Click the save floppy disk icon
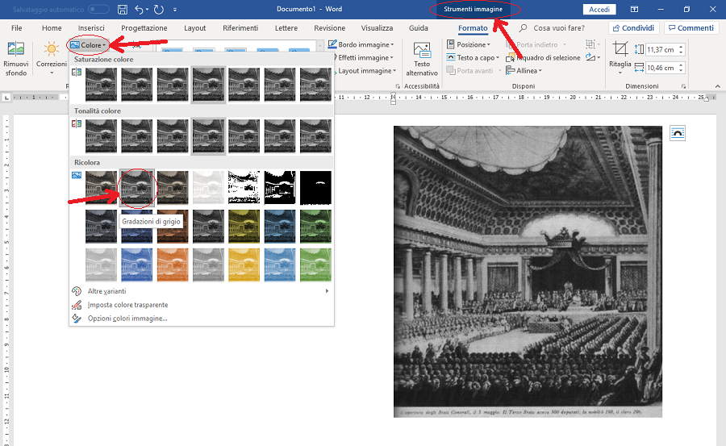The width and height of the screenshot is (726, 446). [123, 10]
